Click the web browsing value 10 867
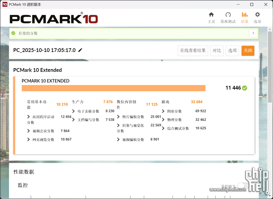The height and width of the screenshot is (199, 273). (66, 140)
